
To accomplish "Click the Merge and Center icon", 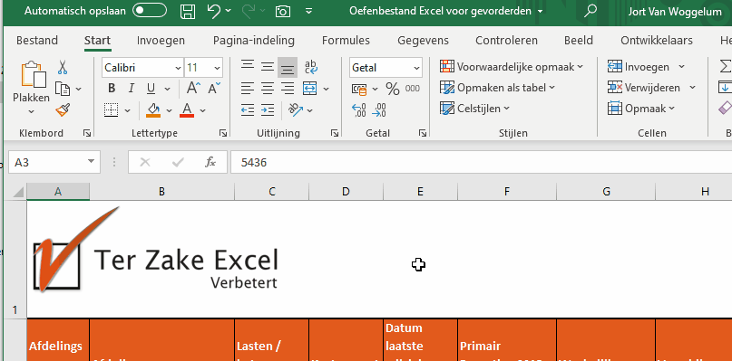I will pyautogui.click(x=310, y=88).
